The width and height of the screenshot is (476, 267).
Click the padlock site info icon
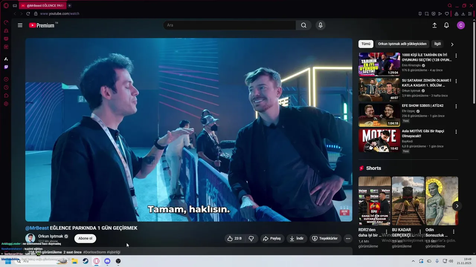tap(36, 14)
